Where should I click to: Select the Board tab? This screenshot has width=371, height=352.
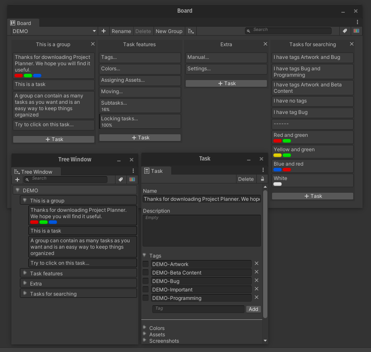click(x=23, y=23)
